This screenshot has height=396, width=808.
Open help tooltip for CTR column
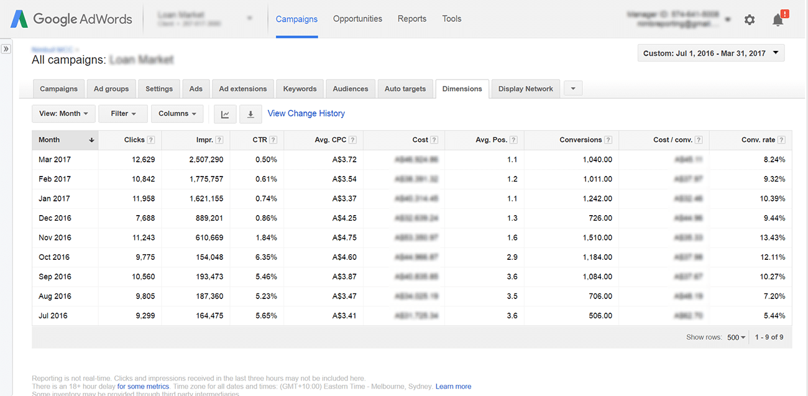pyautogui.click(x=273, y=140)
